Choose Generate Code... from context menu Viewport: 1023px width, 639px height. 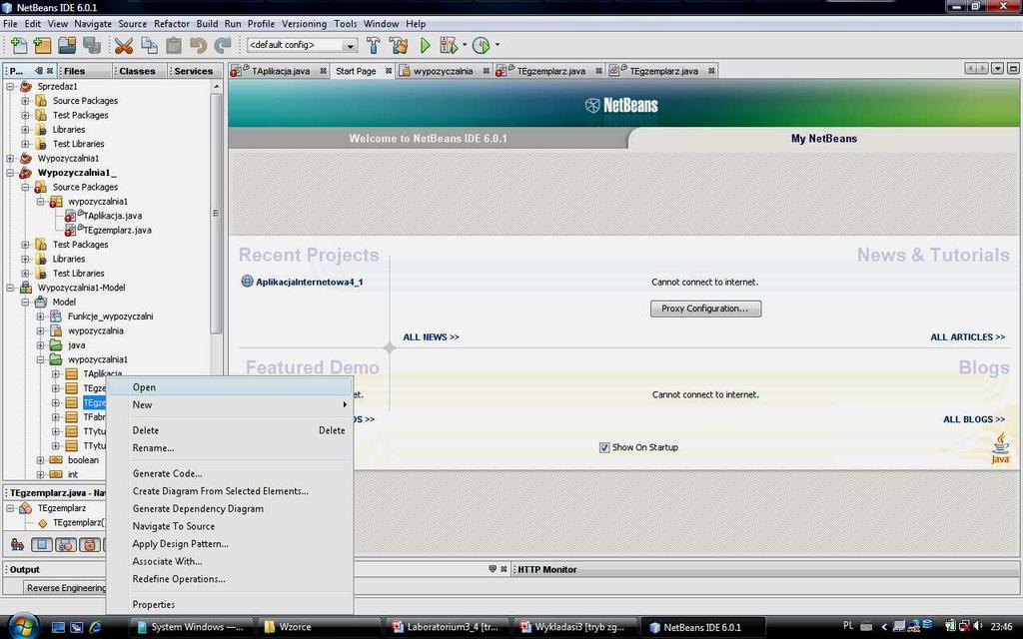[231, 473]
